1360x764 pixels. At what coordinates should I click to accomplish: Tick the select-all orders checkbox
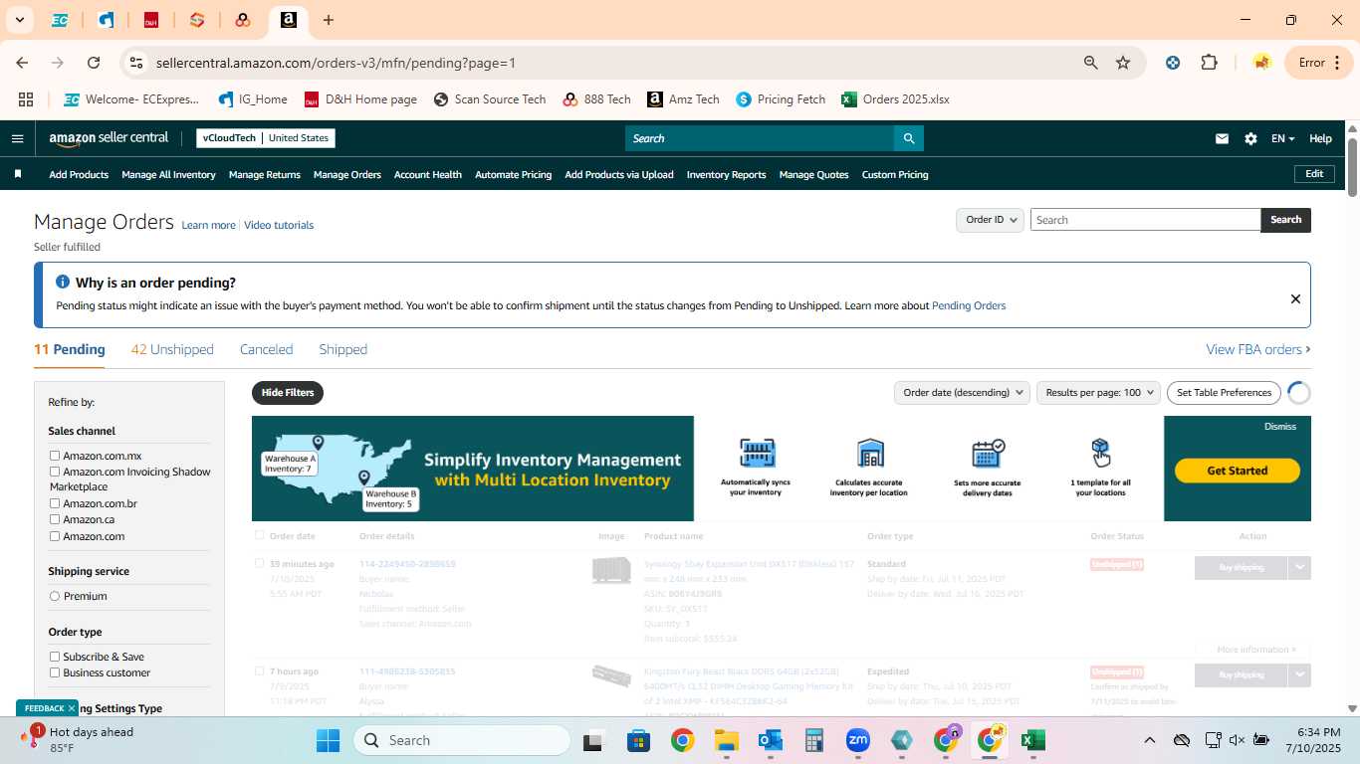point(260,535)
